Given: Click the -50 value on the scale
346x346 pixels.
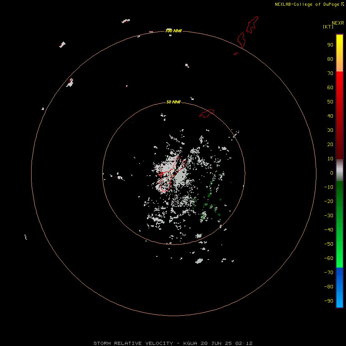Looking at the screenshot, I should click(x=329, y=244).
